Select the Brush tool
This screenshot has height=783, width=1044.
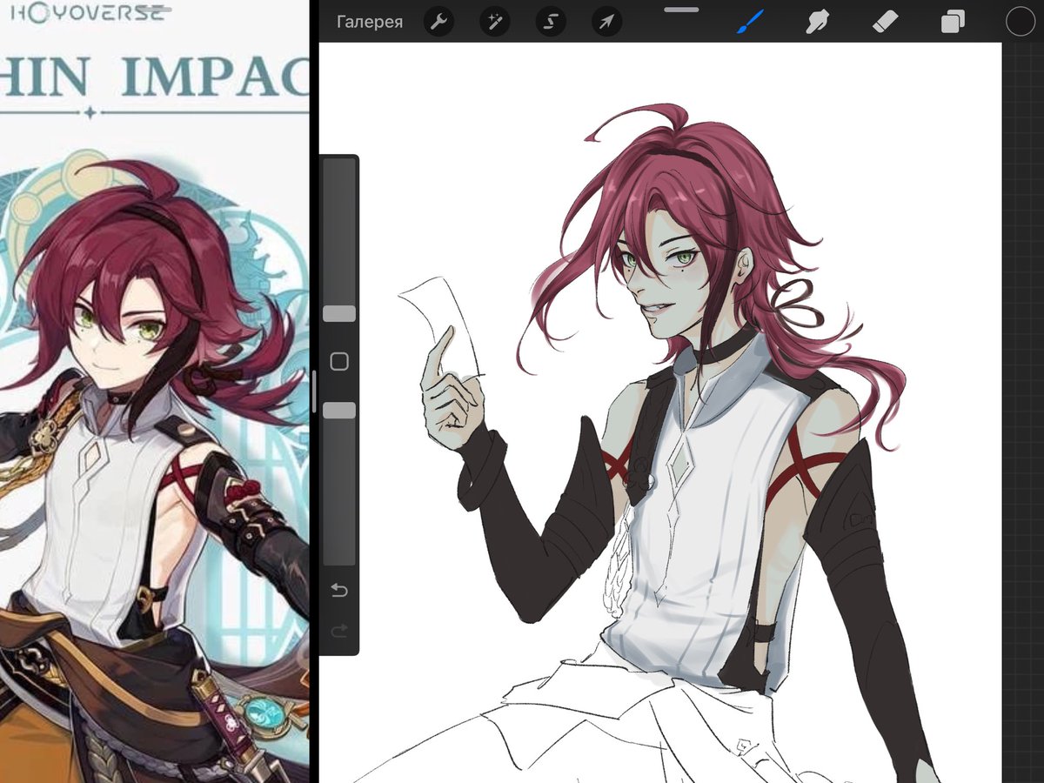[x=749, y=22]
